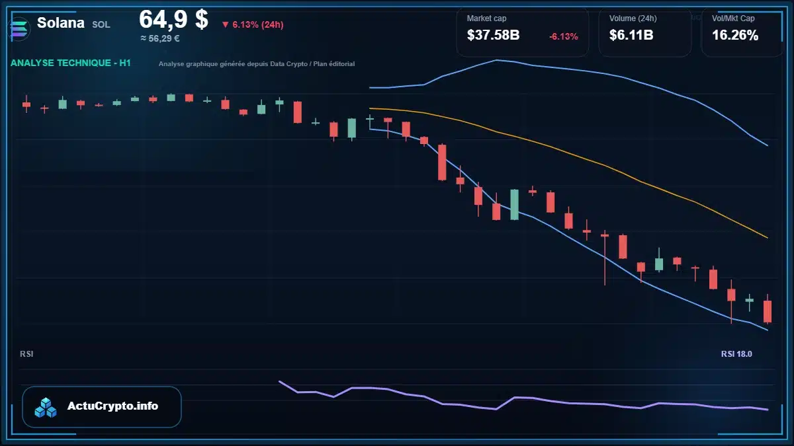Open the Vol/Mkt Cap card
Image resolution: width=794 pixels, height=446 pixels.
click(742, 32)
